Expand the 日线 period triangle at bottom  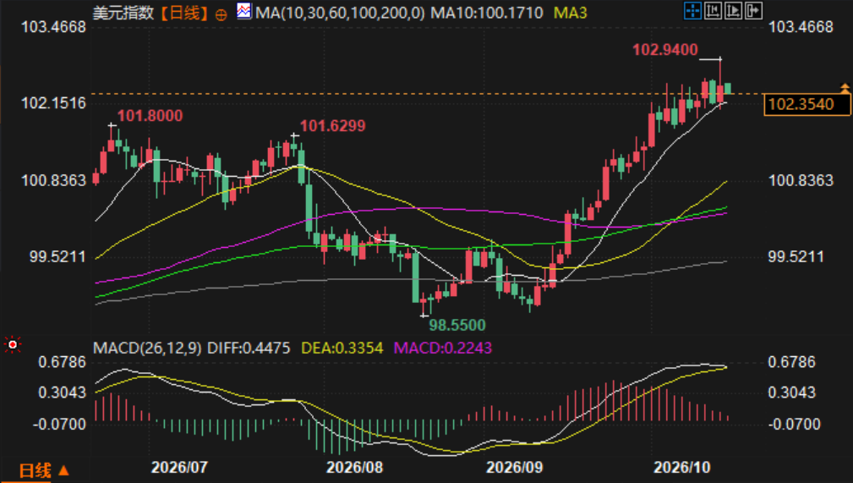(x=63, y=470)
